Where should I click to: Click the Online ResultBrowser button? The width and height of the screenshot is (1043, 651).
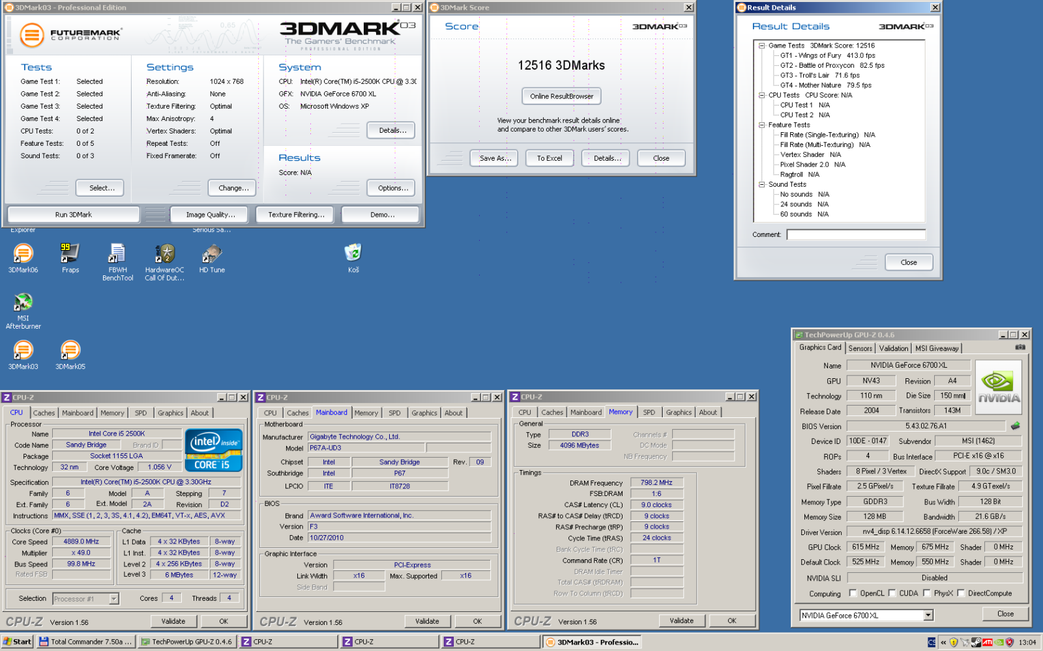[561, 96]
